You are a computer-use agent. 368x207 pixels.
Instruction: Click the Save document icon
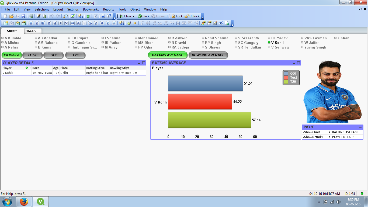click(x=23, y=16)
